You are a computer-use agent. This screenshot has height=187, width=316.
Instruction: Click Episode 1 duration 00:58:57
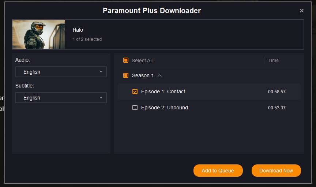point(276,92)
